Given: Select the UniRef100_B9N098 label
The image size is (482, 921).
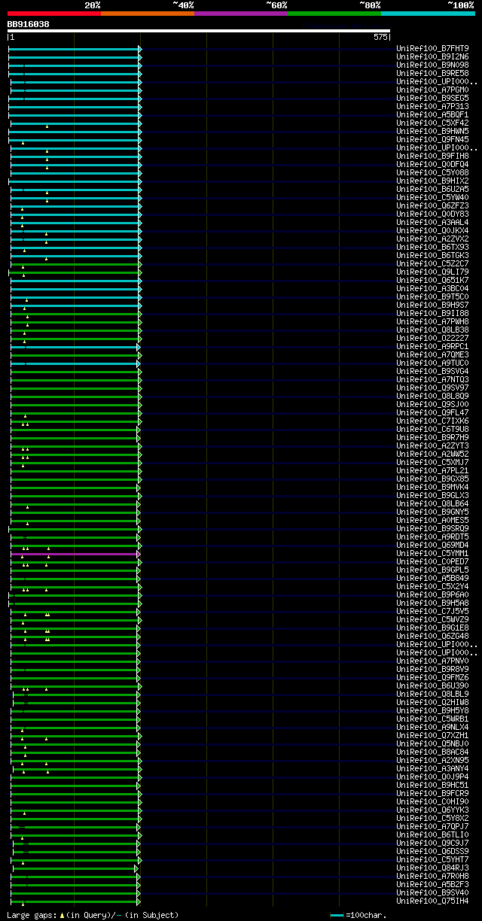Looking at the screenshot, I should (x=432, y=65).
